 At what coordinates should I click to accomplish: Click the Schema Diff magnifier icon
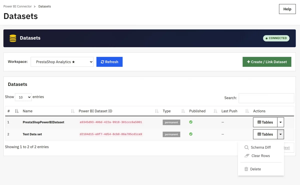246,148
